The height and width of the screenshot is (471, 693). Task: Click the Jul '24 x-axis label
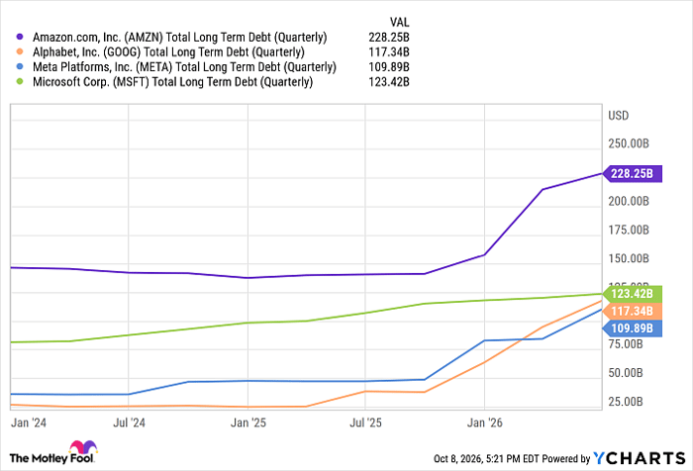[x=129, y=423]
